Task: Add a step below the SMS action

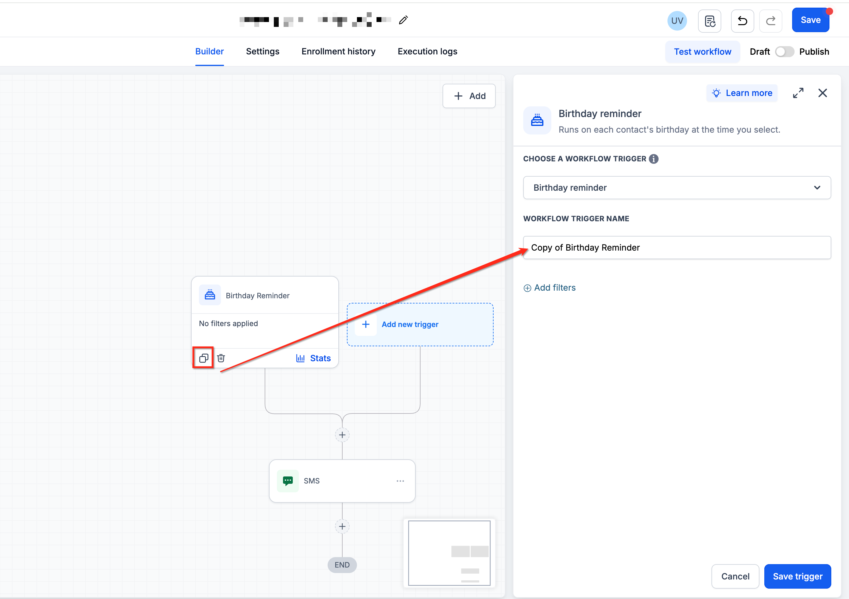Action: coord(342,526)
